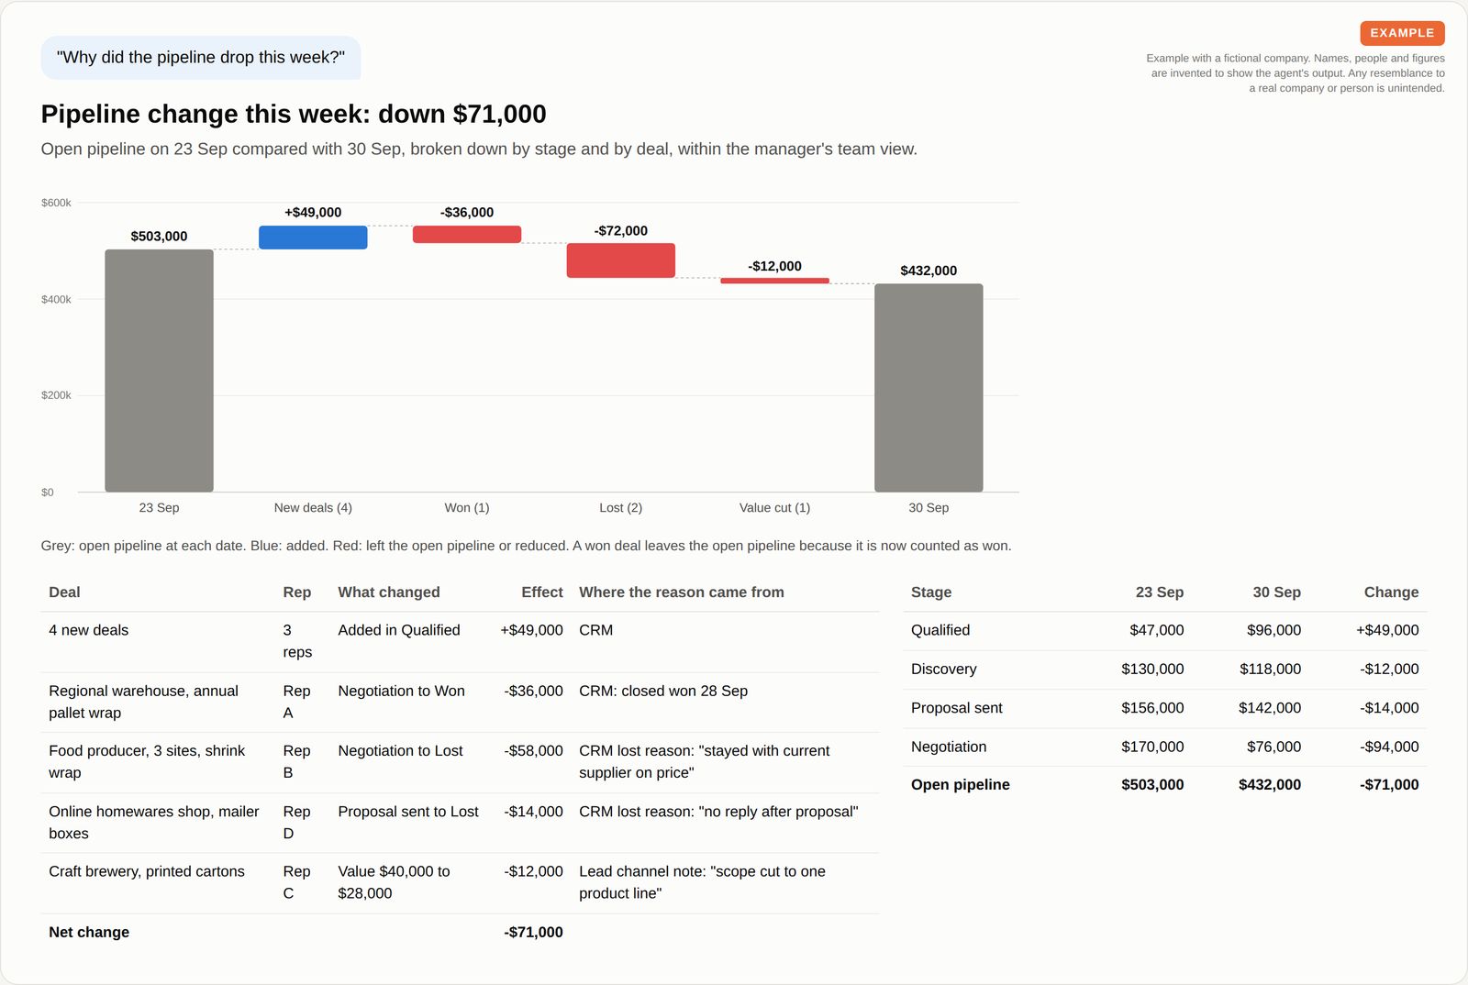Select the blue New deals +$49,000 bar
This screenshot has width=1468, height=985.
click(x=313, y=238)
